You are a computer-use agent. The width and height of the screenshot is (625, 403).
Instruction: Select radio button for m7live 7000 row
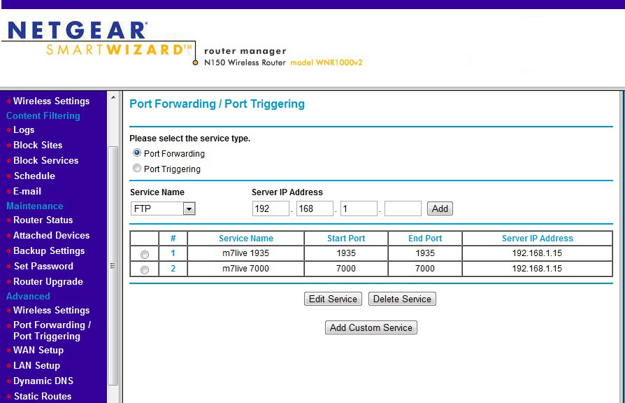click(145, 270)
